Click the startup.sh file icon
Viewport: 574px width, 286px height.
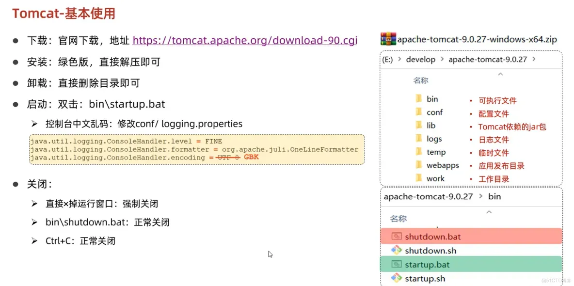pyautogui.click(x=397, y=278)
